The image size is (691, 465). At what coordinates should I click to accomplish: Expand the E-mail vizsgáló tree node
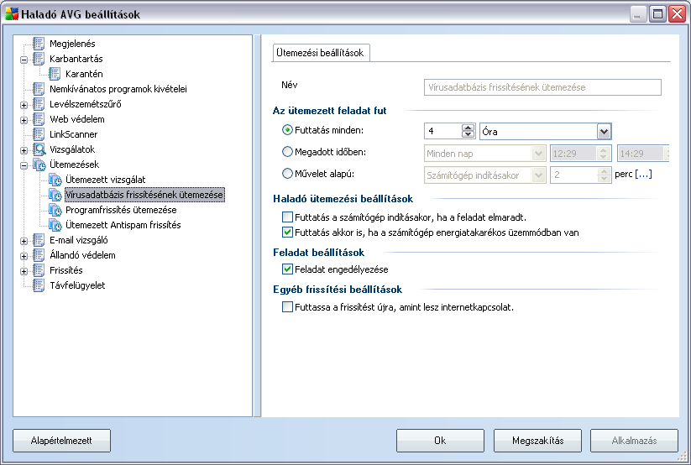click(24, 241)
